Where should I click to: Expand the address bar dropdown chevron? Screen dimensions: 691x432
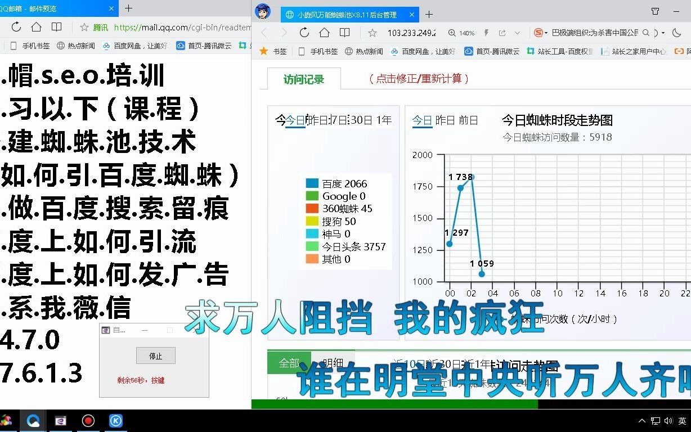pyautogui.click(x=518, y=33)
